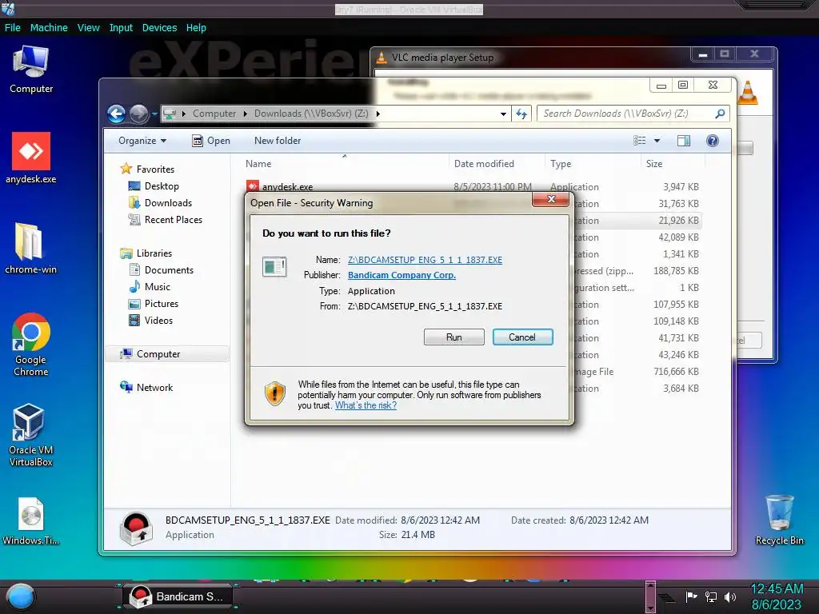Open the Z:\BDCAMSETUP_ENG_5_1_1_1837.EXE name link
The width and height of the screenshot is (819, 614).
425,260
